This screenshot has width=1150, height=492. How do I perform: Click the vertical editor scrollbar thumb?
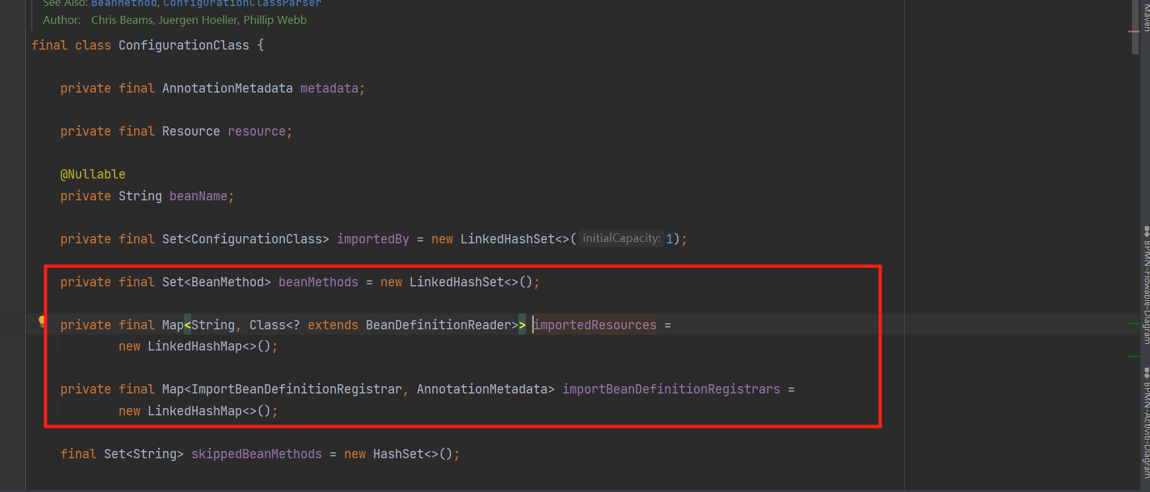[x=1135, y=26]
